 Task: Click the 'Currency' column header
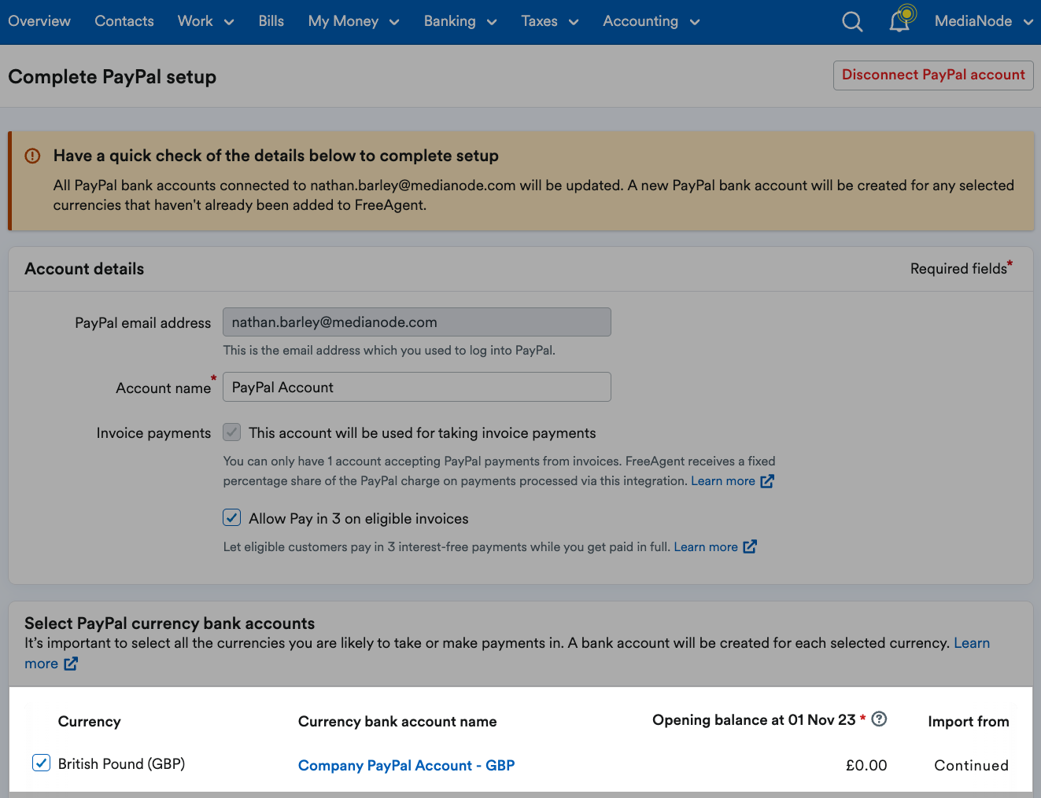point(90,722)
